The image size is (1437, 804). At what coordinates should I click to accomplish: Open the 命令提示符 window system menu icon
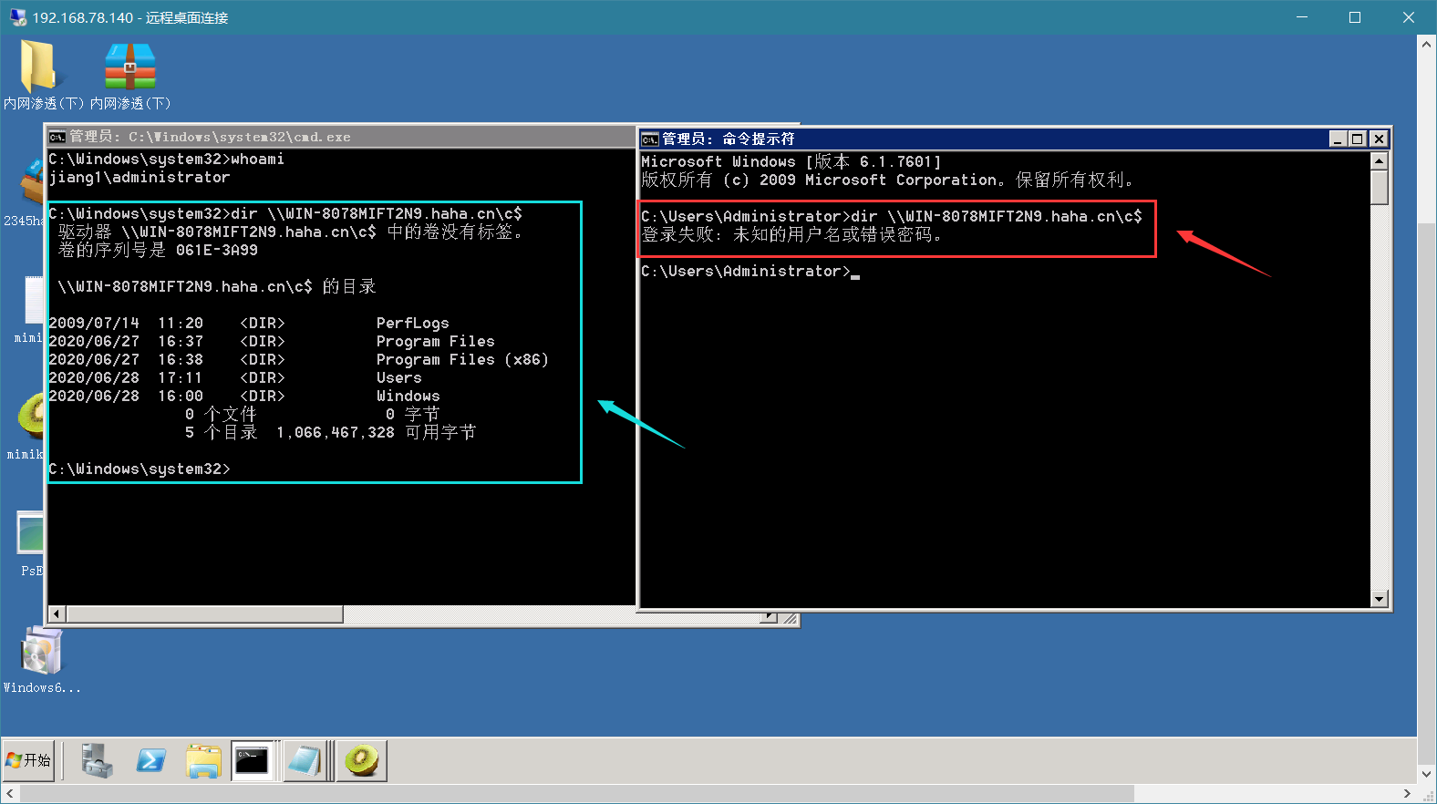point(650,139)
